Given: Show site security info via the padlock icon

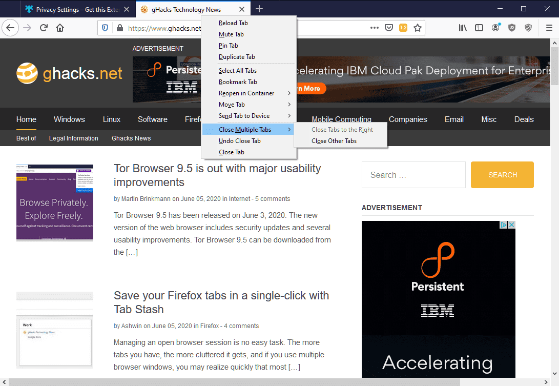Looking at the screenshot, I should (x=120, y=28).
